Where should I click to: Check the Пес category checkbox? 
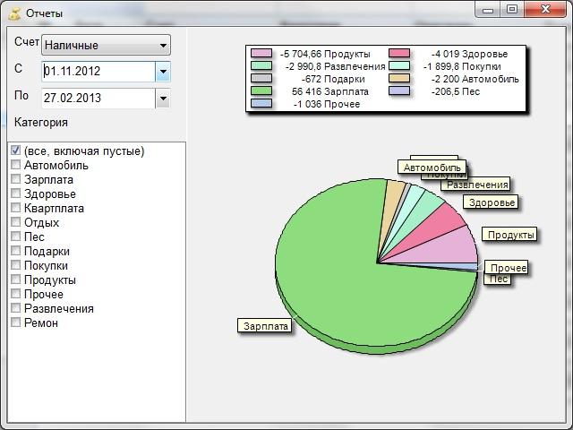click(x=15, y=236)
